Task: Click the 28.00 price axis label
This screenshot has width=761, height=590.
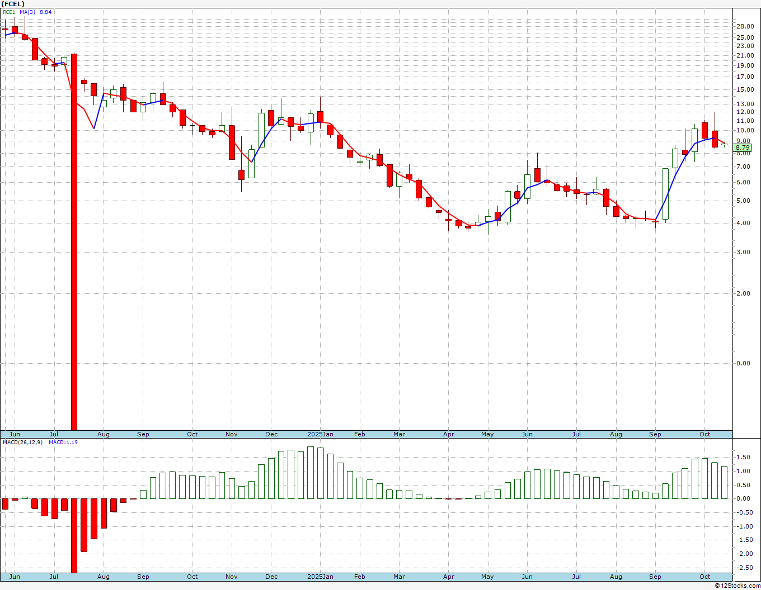Action: coord(744,26)
